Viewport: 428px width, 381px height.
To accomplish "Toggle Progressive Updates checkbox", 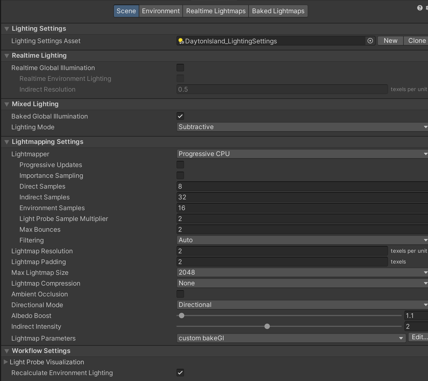I will pyautogui.click(x=180, y=165).
